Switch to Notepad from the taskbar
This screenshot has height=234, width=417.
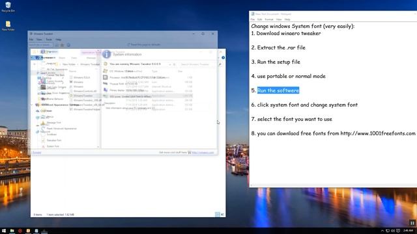click(36, 231)
